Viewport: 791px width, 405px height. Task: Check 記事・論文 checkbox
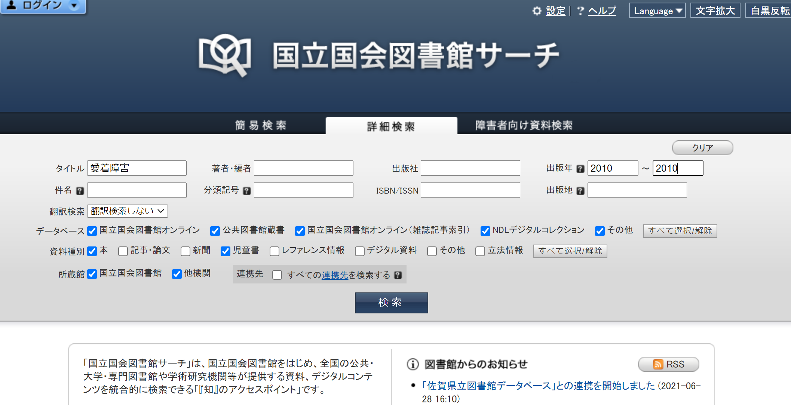123,251
